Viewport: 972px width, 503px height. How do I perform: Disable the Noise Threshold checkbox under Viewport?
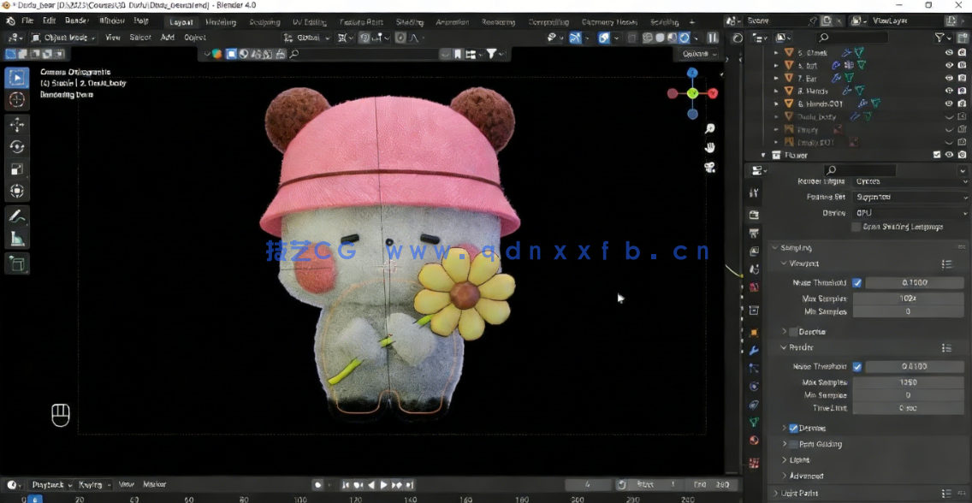[856, 282]
